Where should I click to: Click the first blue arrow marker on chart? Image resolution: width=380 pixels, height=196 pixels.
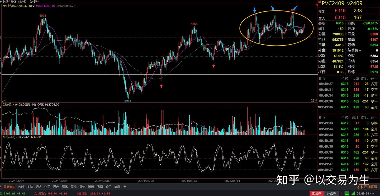click(x=254, y=10)
